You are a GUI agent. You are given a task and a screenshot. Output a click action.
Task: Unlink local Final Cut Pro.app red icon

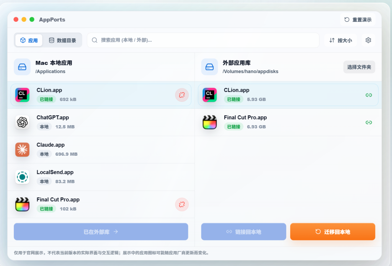click(x=182, y=204)
